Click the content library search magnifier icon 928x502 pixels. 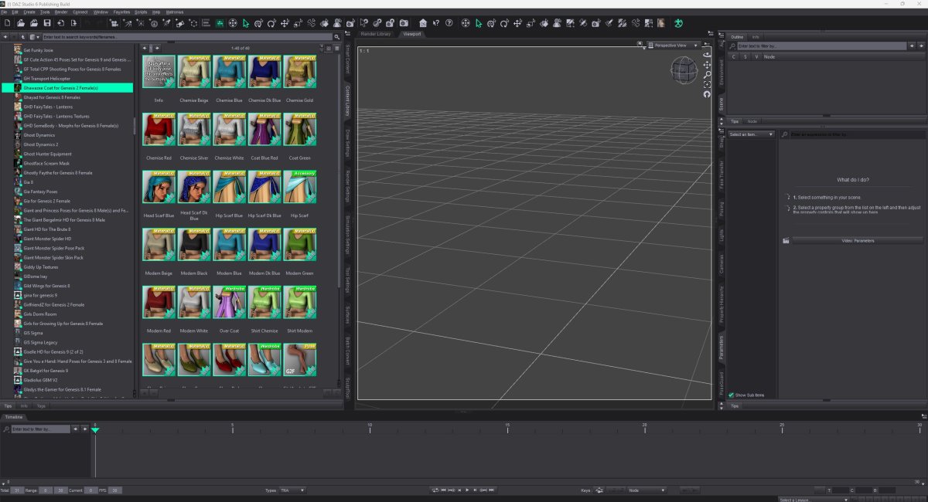[336, 36]
